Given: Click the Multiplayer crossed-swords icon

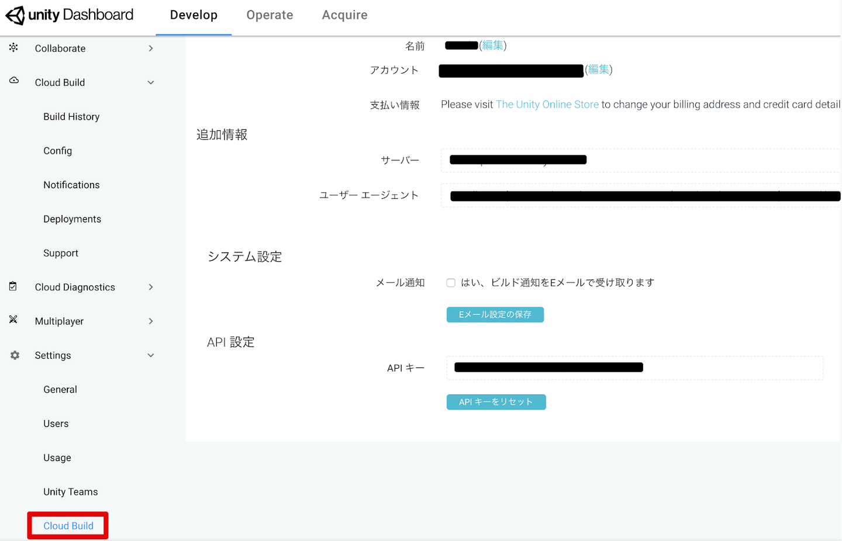Looking at the screenshot, I should pos(13,320).
